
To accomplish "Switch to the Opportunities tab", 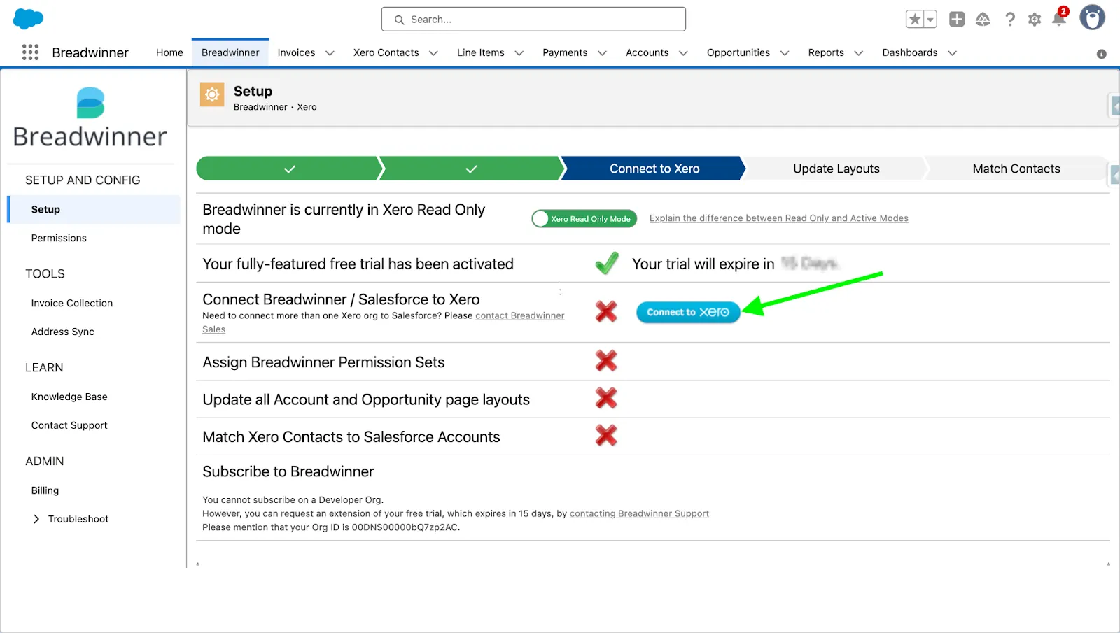I will click(x=738, y=52).
